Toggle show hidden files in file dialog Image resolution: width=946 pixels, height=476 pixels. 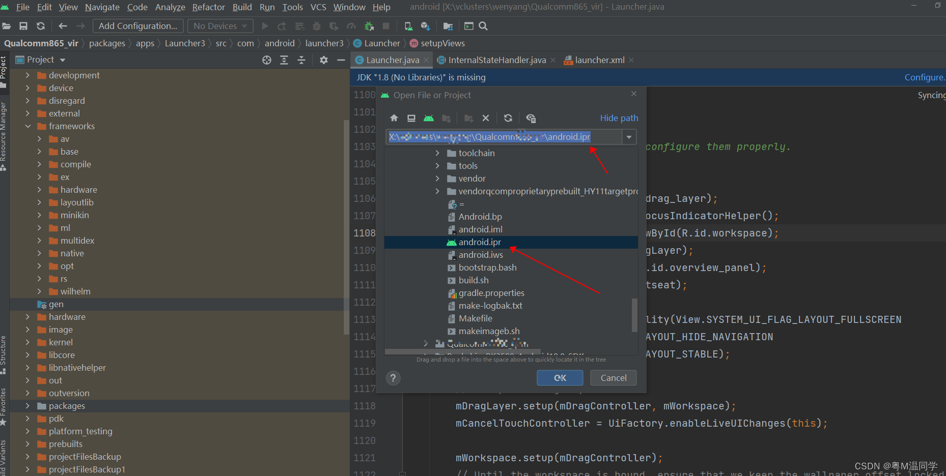pyautogui.click(x=531, y=118)
